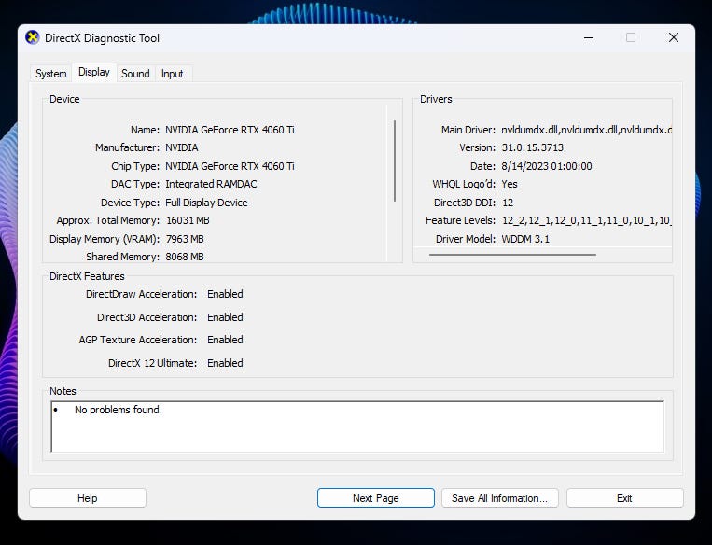This screenshot has width=712, height=545.
Task: Minimize the DirectX Diagnostic Tool window
Action: pos(589,37)
